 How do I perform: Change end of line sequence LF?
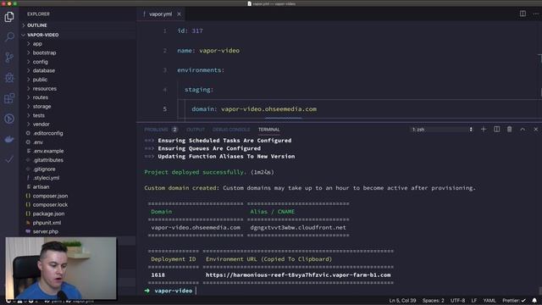point(474,301)
